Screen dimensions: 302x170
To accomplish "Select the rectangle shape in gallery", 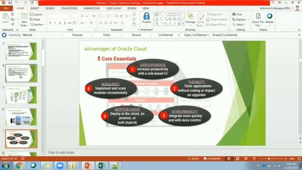I will (170, 15).
